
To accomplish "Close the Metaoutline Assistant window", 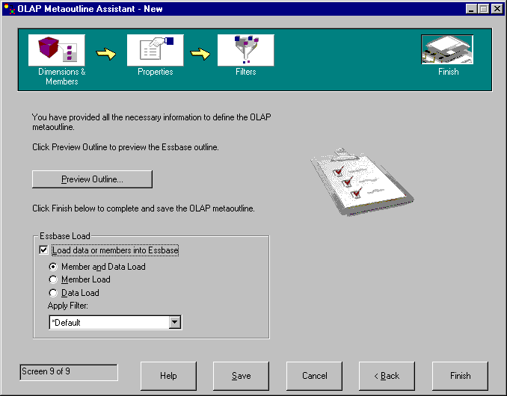I will point(497,9).
